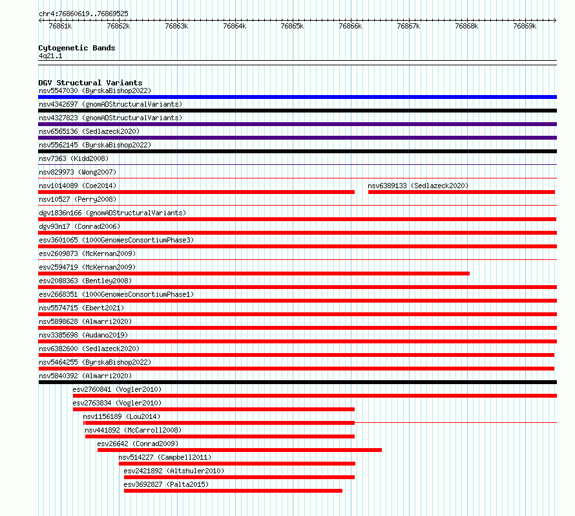Select the red nsv514227 variant bar
Image resolution: width=575 pixels, height=516 pixels.
tap(237, 464)
